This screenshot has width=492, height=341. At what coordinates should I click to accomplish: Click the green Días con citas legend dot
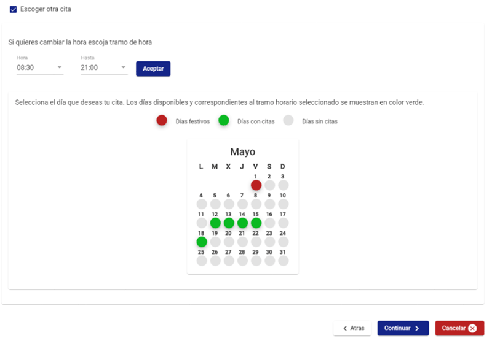[x=224, y=120]
